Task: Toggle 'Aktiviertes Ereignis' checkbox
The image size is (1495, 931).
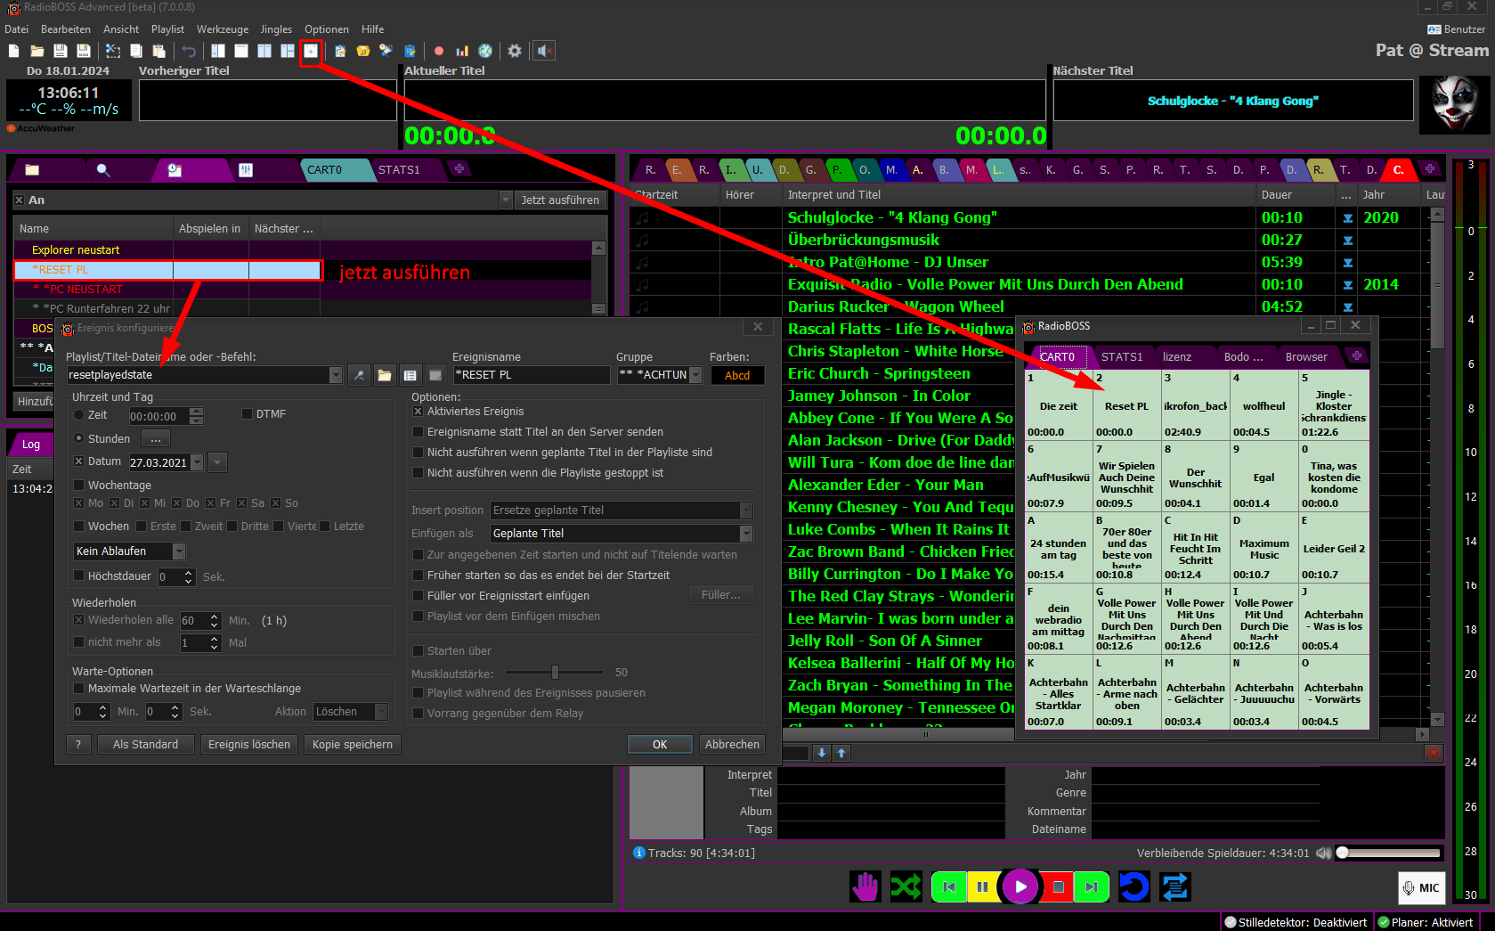Action: 418,412
